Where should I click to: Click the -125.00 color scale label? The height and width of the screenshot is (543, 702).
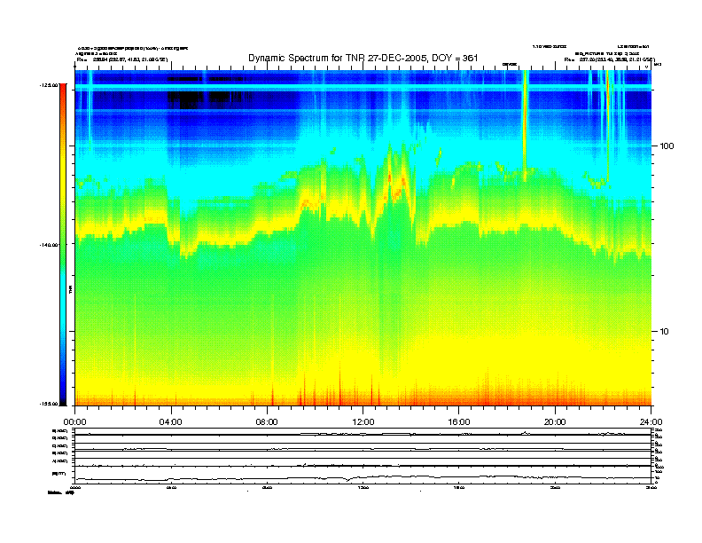[49, 84]
